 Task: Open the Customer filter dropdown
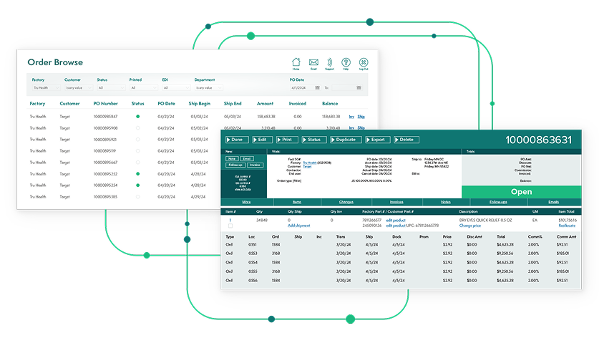coord(79,88)
